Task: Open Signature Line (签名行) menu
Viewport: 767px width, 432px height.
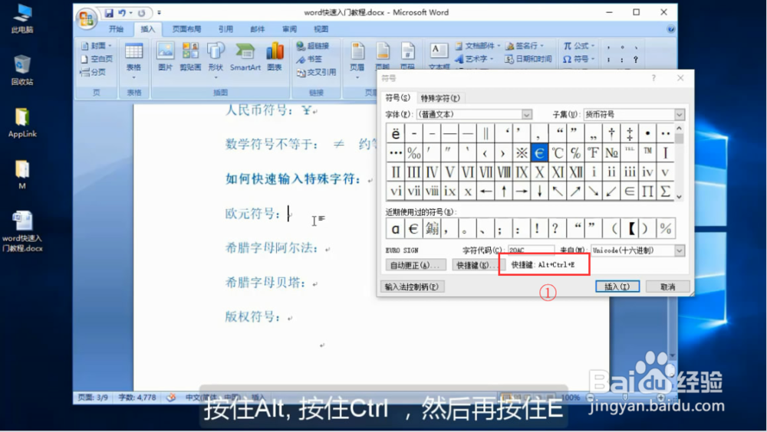Action: pyautogui.click(x=525, y=45)
